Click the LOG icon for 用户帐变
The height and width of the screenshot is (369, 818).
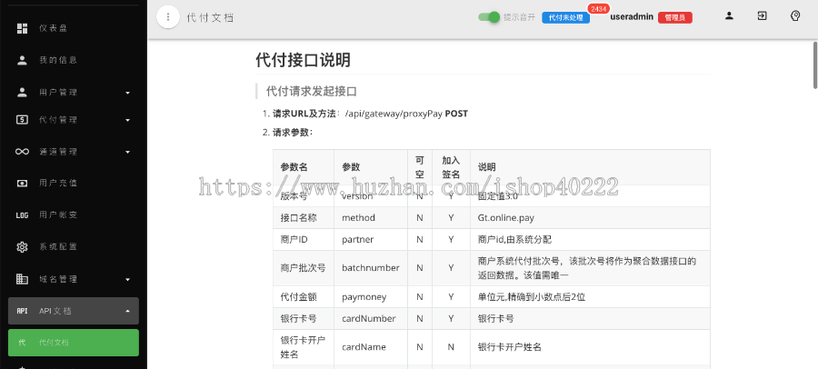(x=22, y=215)
